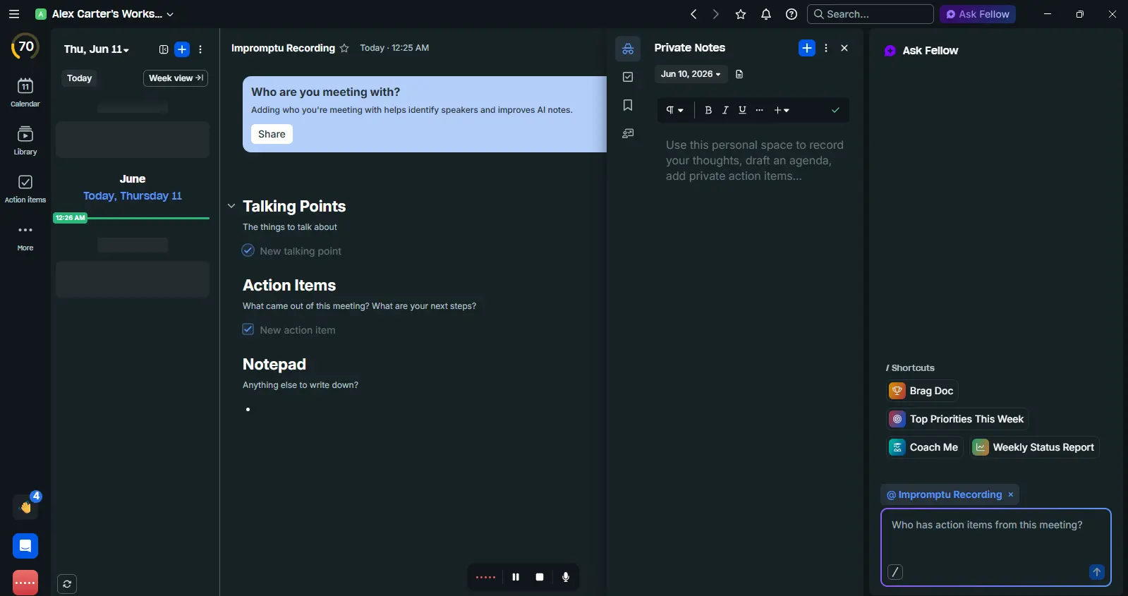Screen dimensions: 1128x596
Task: Go back with the left arrow
Action: 693,14
